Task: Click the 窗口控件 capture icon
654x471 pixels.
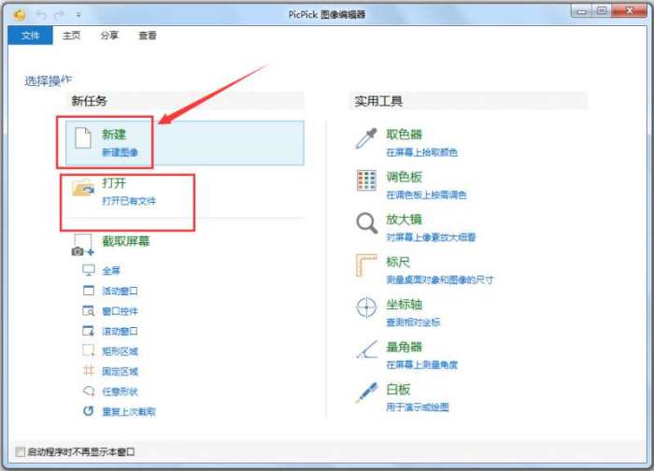Action: coord(89,310)
